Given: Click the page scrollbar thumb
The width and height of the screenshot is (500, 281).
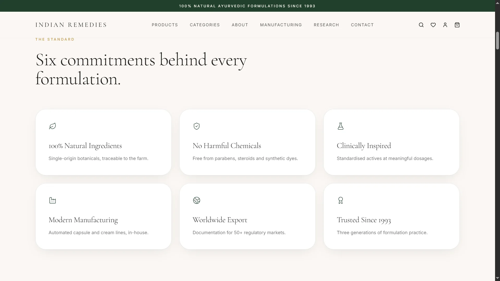Looking at the screenshot, I should click(497, 40).
